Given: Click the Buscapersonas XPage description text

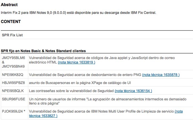Looking at the screenshot, I should click(x=80, y=83).
